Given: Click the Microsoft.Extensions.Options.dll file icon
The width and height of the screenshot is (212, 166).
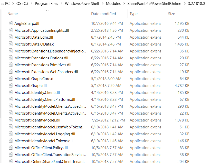Looking at the screenshot, I should (x=11, y=58).
